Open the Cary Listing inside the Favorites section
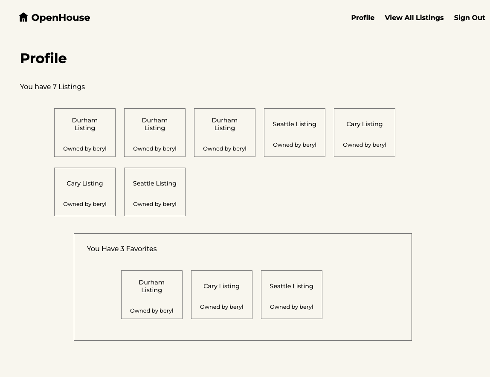Image resolution: width=490 pixels, height=377 pixels. [221, 294]
